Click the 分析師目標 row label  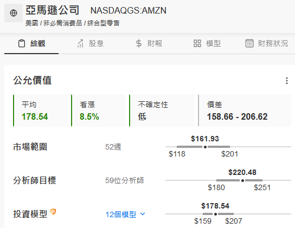tap(34, 180)
